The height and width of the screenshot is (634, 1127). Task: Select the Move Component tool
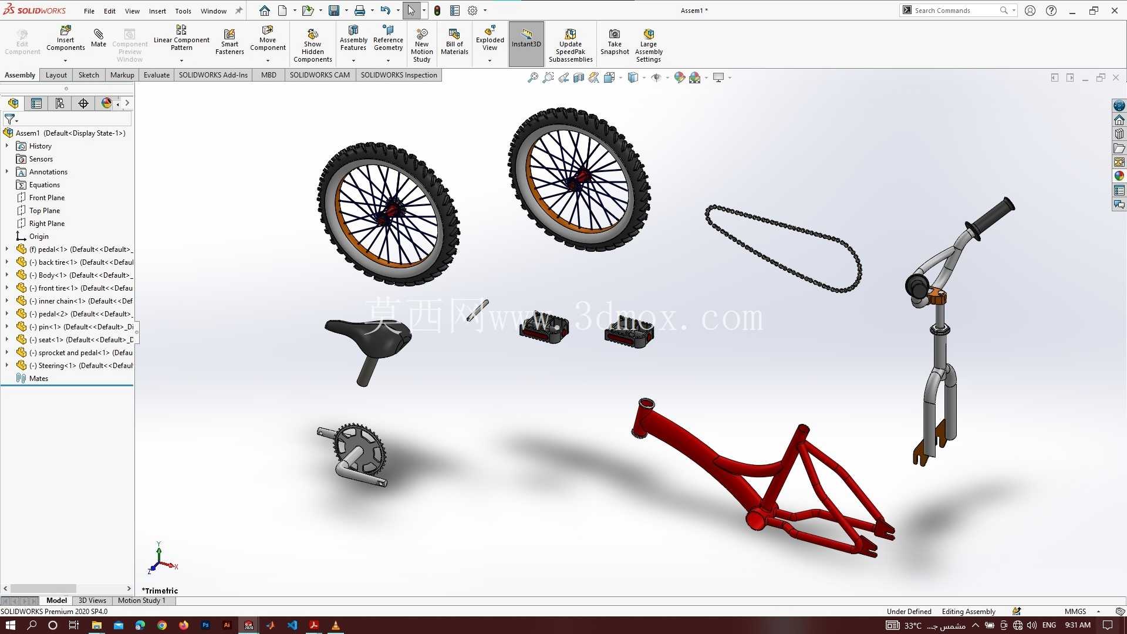point(268,38)
